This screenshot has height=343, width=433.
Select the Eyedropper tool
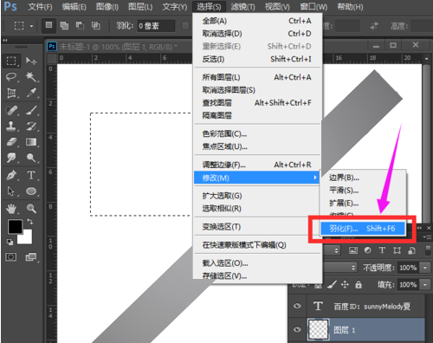point(31,93)
